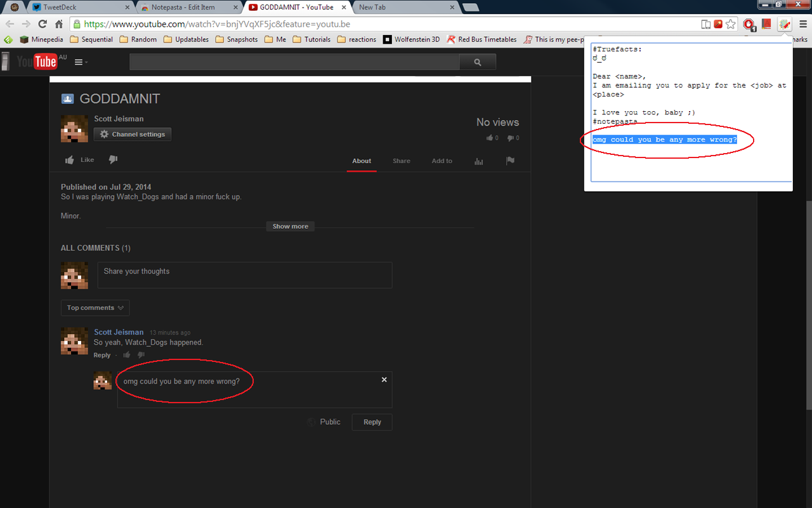Change the Public visibility setting for reply
The width and height of the screenshot is (812, 508).
pos(324,422)
